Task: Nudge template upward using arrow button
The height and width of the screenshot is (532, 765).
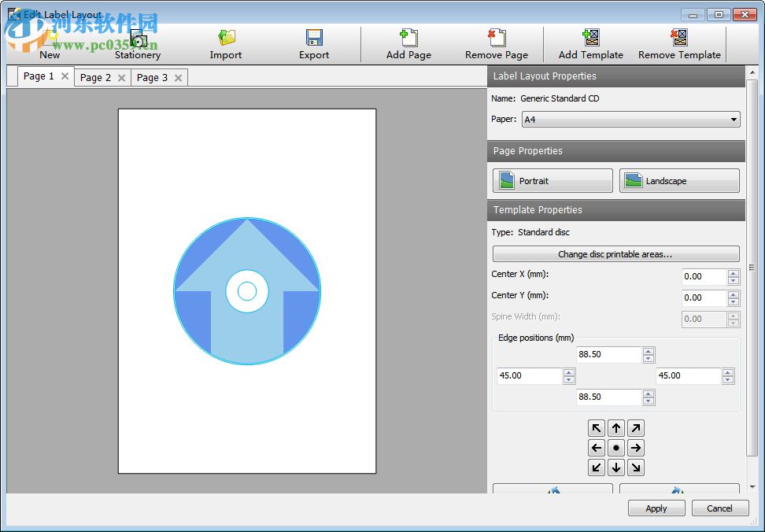Action: point(615,427)
